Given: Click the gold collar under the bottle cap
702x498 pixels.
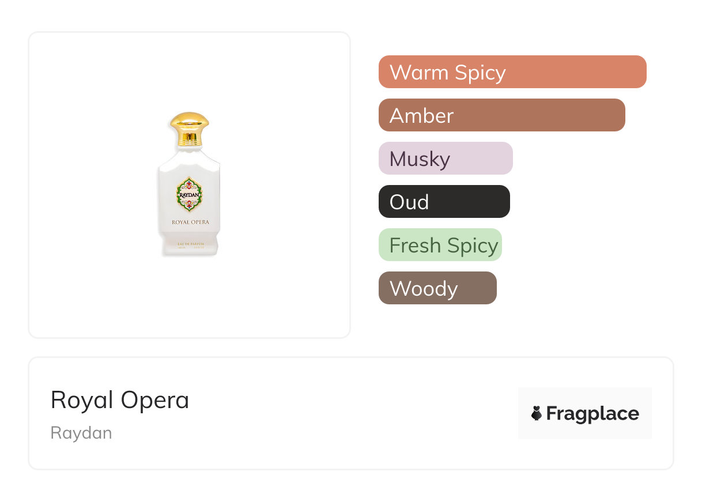Looking at the screenshot, I should 189,139.
